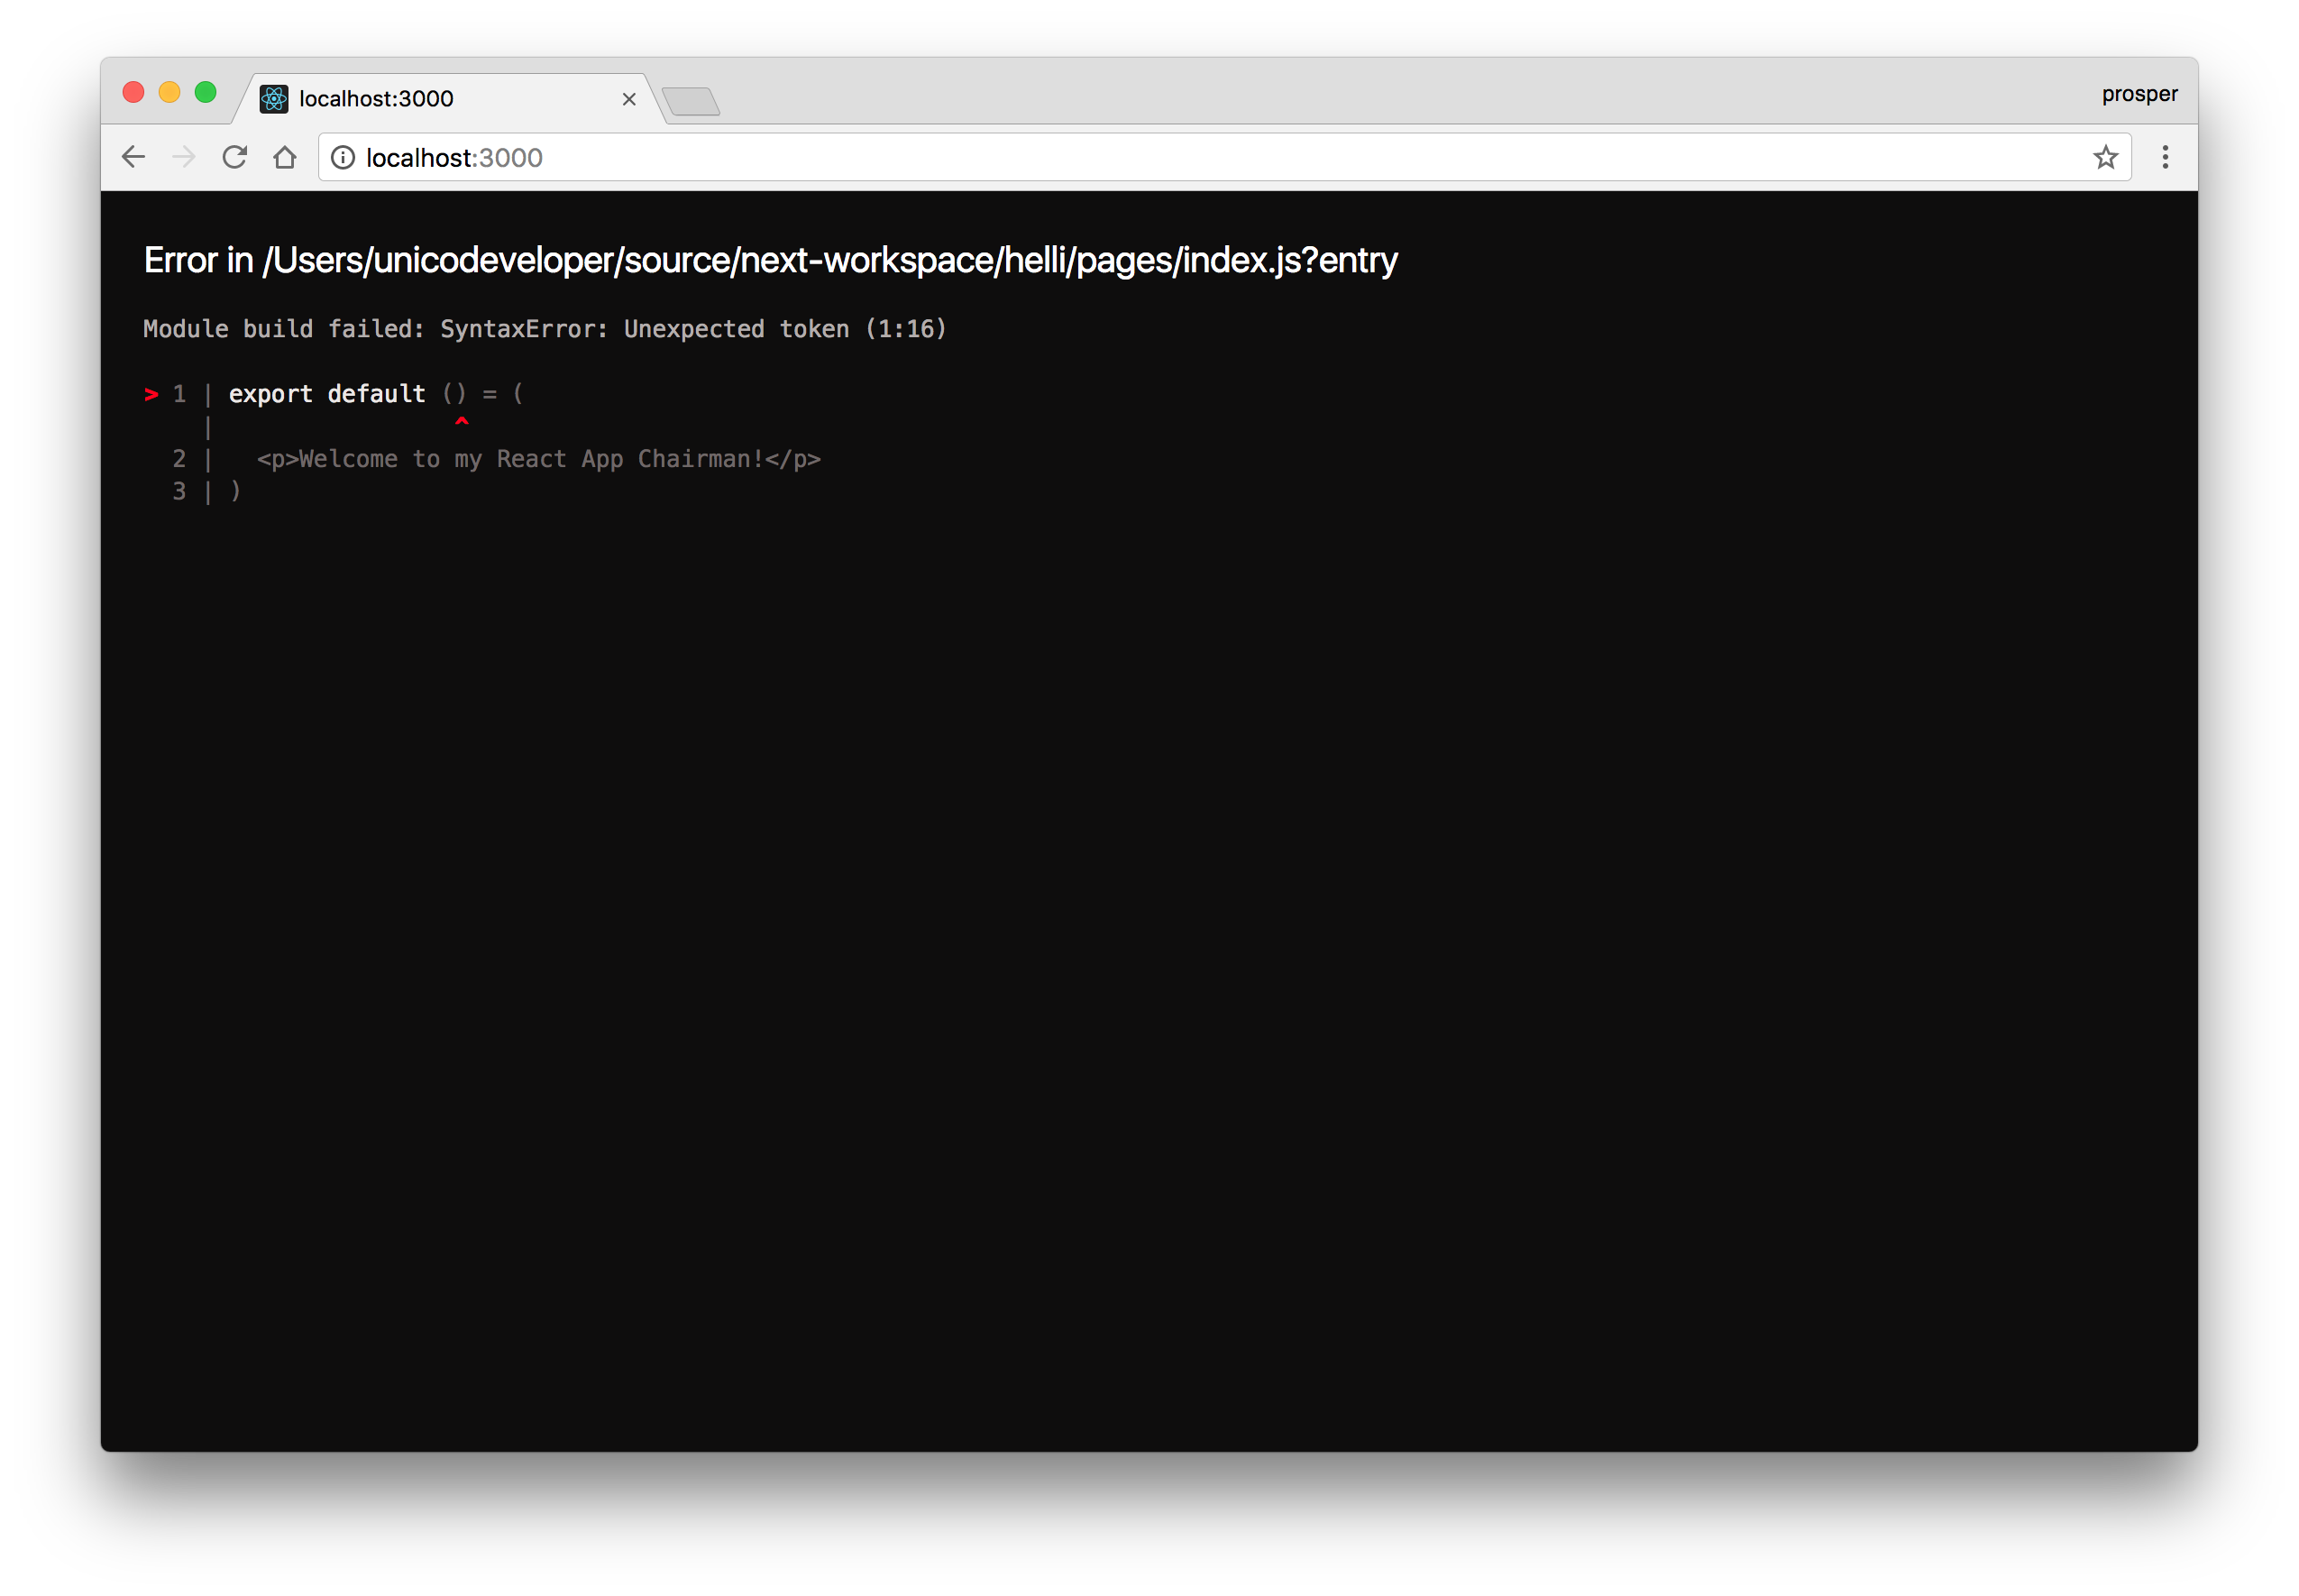2299x1596 pixels.
Task: Click the export default code line
Action: [375, 394]
